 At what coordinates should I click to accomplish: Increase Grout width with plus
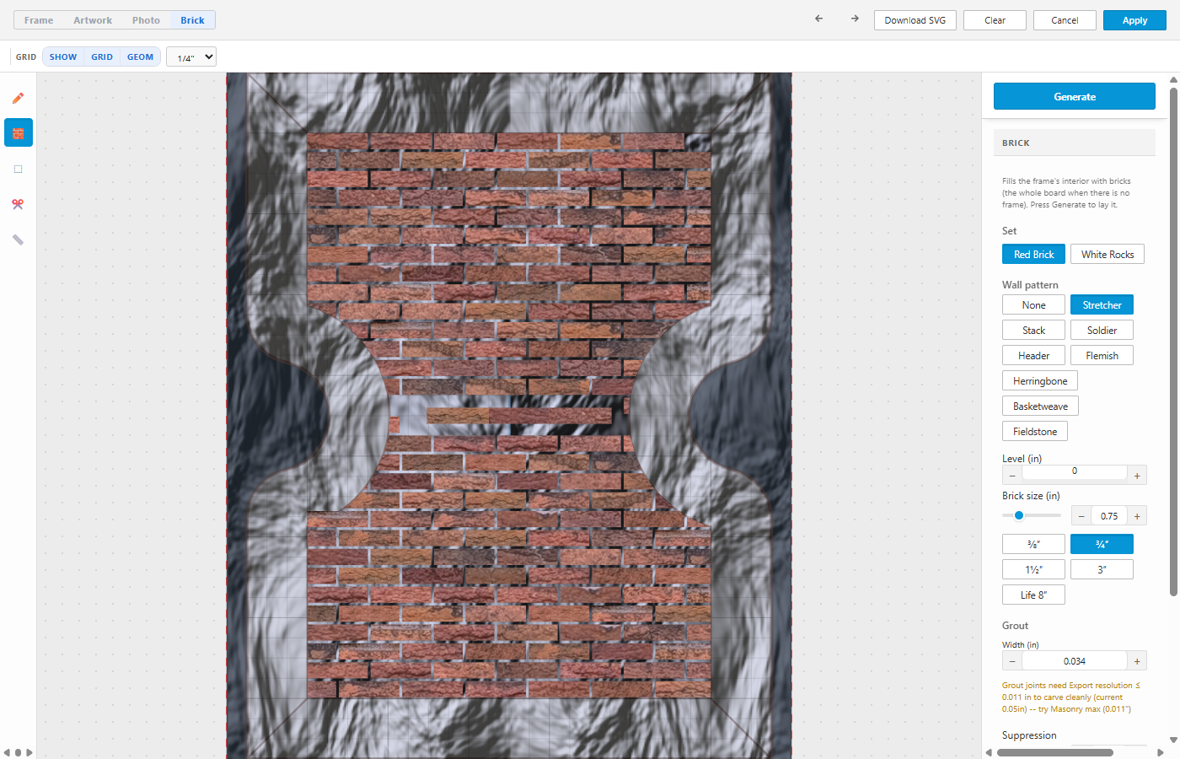(x=1137, y=661)
